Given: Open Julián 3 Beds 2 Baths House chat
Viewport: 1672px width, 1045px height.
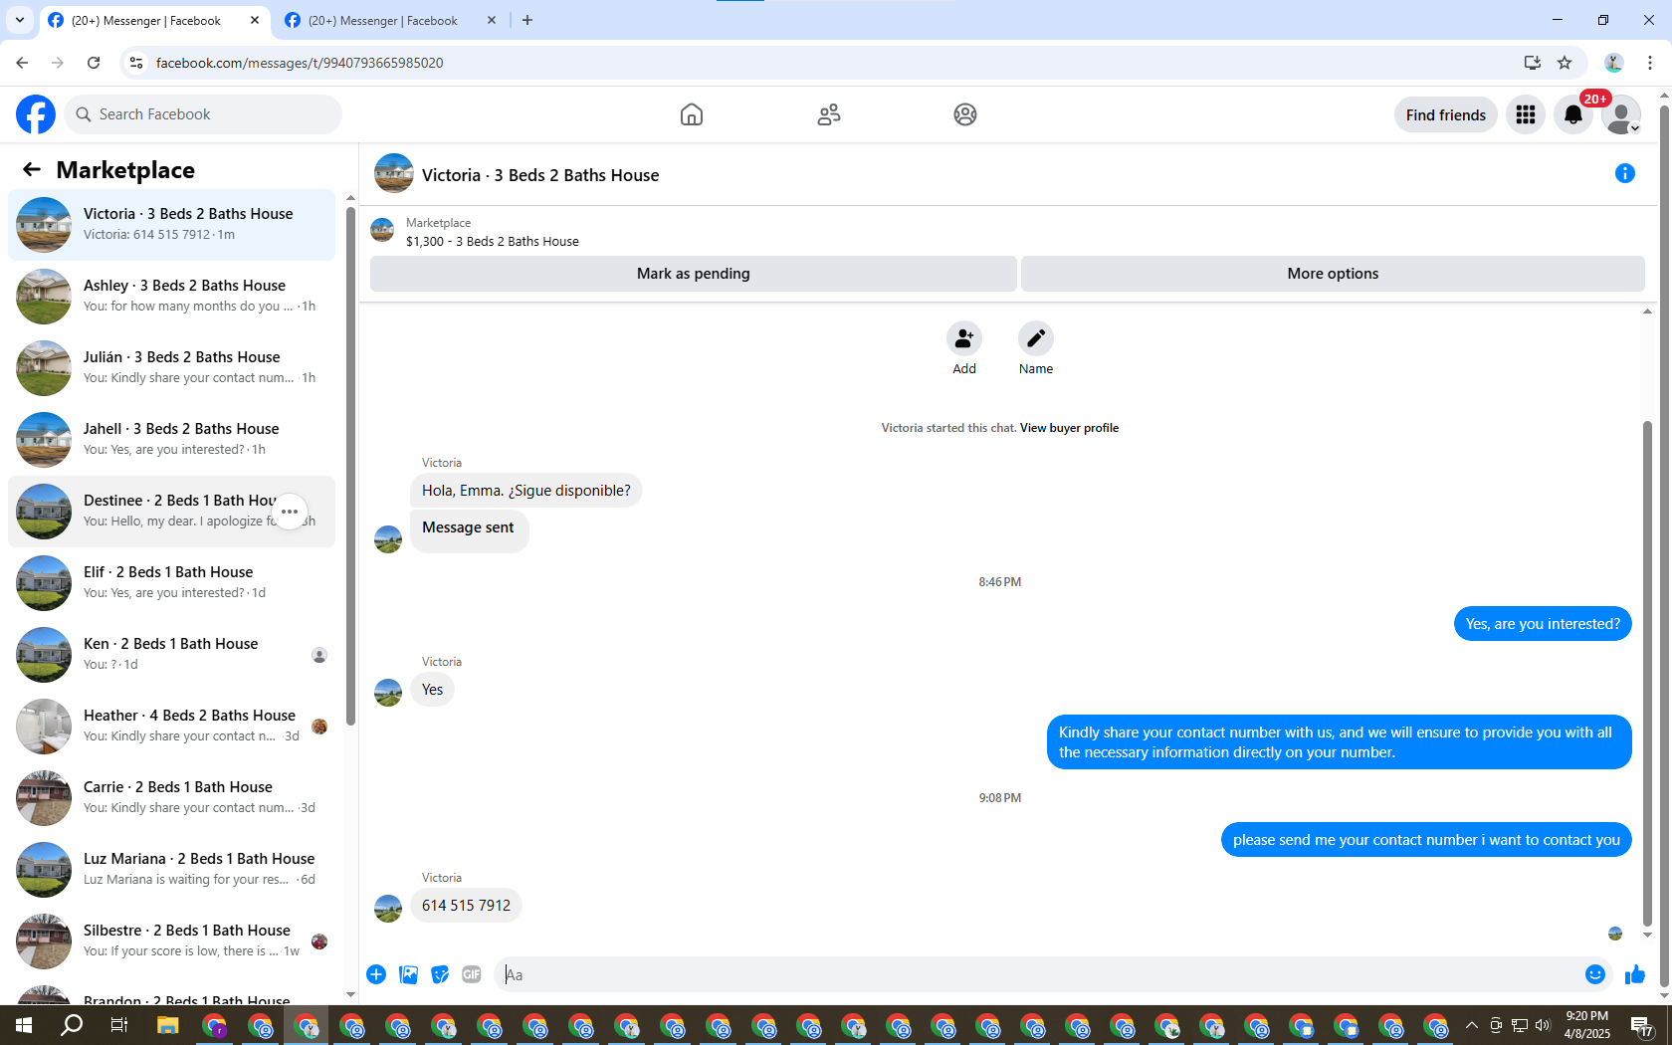Looking at the screenshot, I should point(172,368).
